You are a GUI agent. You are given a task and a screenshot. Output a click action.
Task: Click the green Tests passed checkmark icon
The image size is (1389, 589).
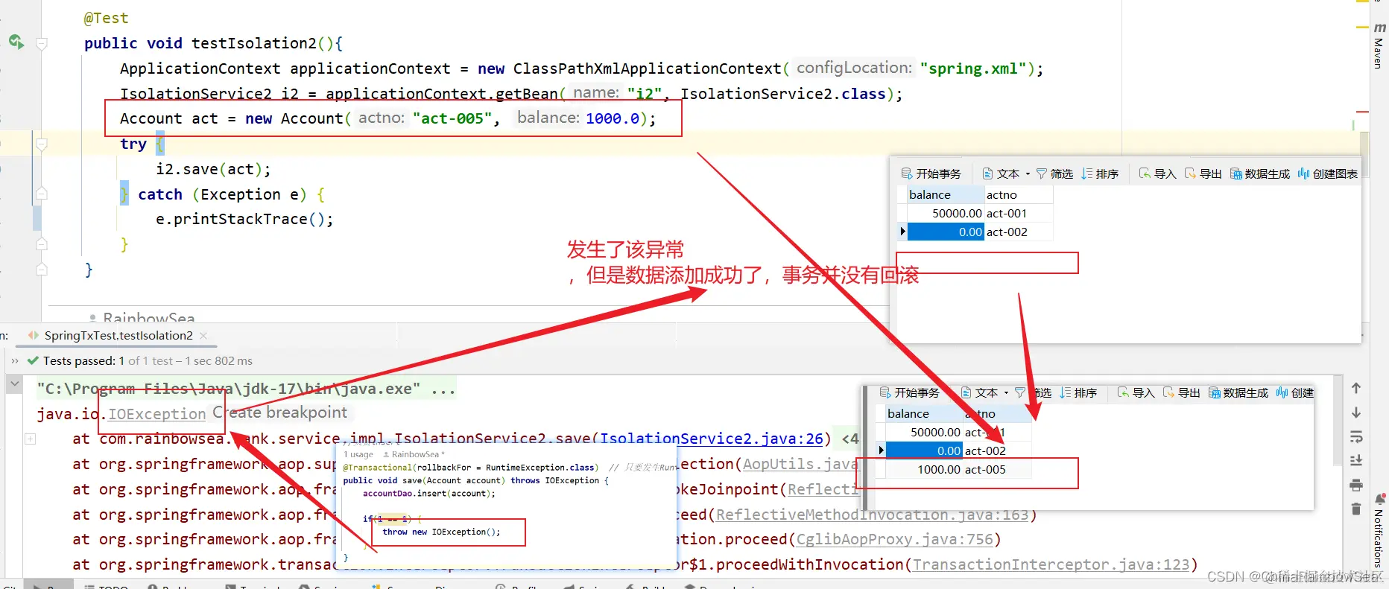click(x=33, y=360)
